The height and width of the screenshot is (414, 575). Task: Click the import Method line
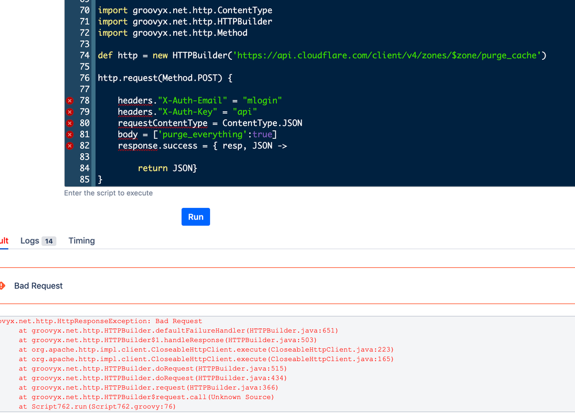[x=172, y=33]
